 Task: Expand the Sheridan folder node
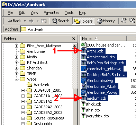pyautogui.click(x=16, y=68)
